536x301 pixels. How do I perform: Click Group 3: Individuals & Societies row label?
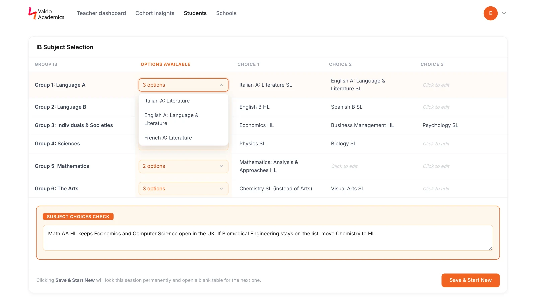tap(74, 125)
